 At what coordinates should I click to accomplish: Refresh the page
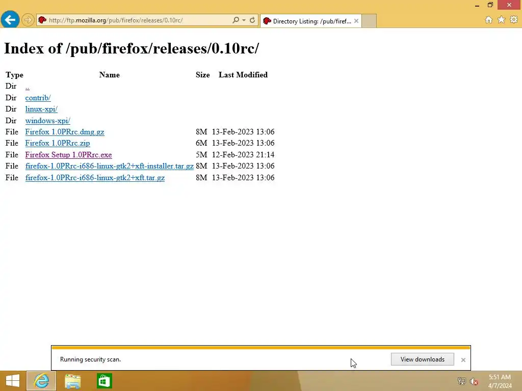tap(252, 20)
